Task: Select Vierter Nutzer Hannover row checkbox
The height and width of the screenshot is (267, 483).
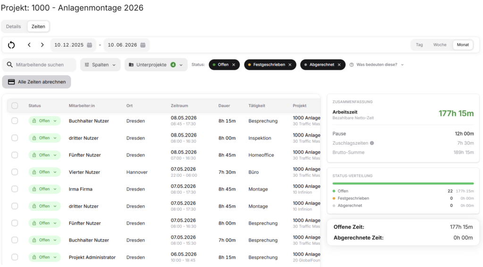Action: [15, 172]
